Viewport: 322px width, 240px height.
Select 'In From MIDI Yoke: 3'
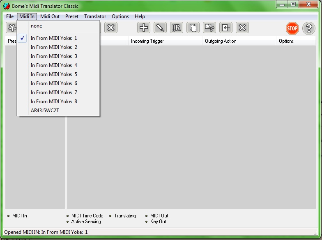click(x=58, y=56)
